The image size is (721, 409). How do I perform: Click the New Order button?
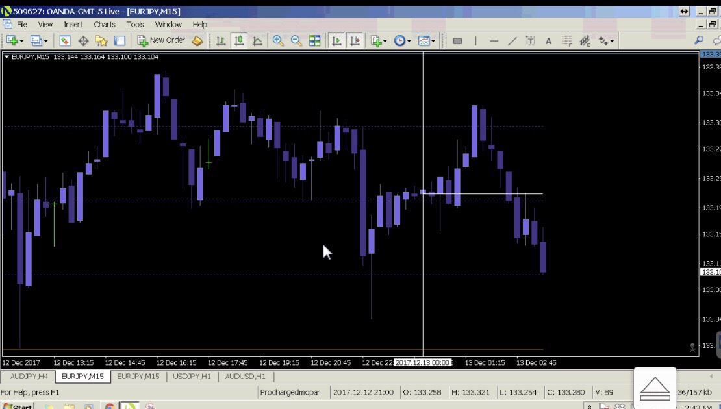point(161,40)
